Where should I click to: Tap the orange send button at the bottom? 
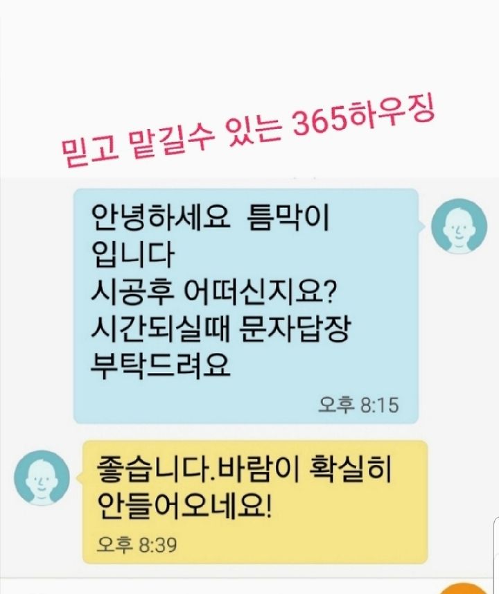click(x=460, y=588)
